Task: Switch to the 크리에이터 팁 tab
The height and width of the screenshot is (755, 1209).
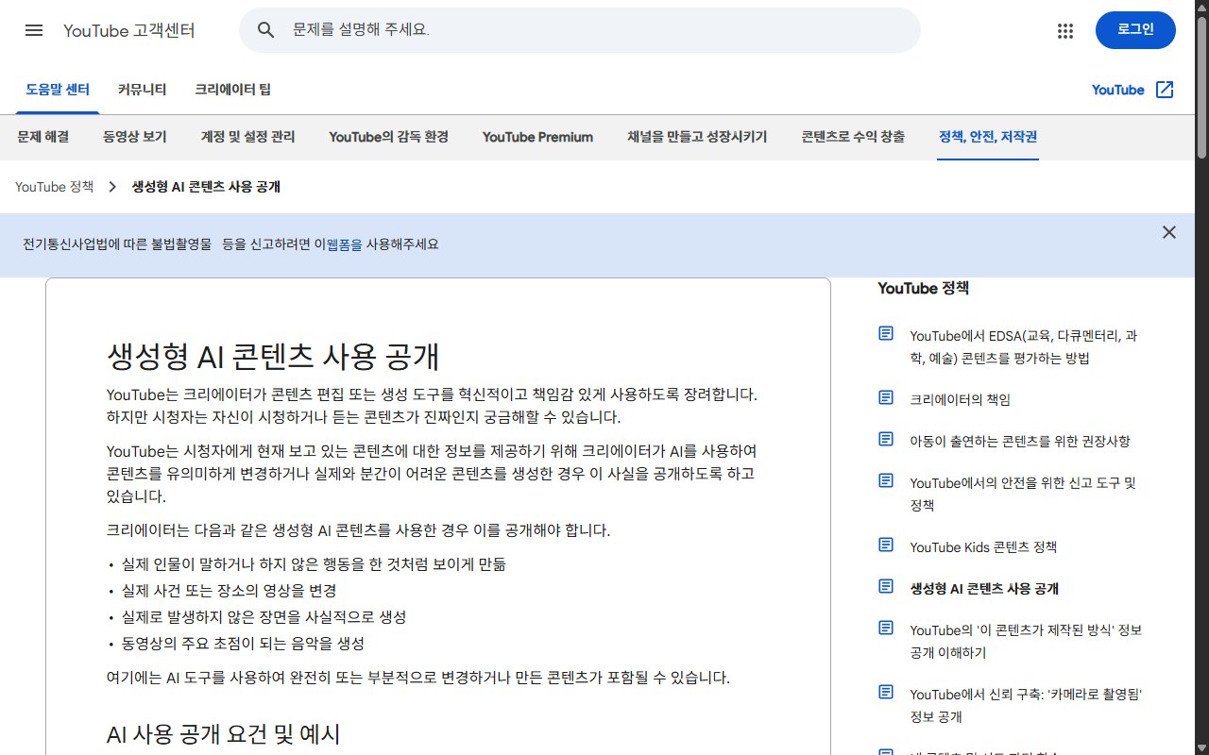Action: coord(233,90)
